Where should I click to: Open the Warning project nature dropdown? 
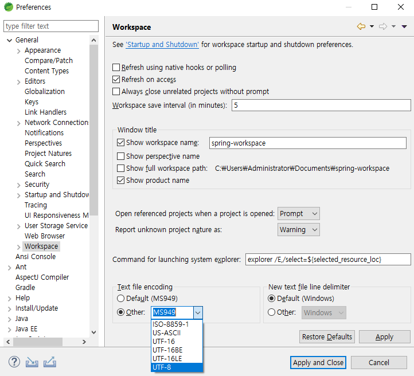point(298,230)
